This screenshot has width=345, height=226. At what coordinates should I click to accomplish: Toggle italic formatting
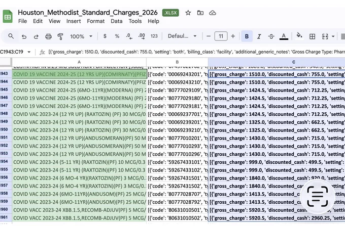[x=259, y=36]
